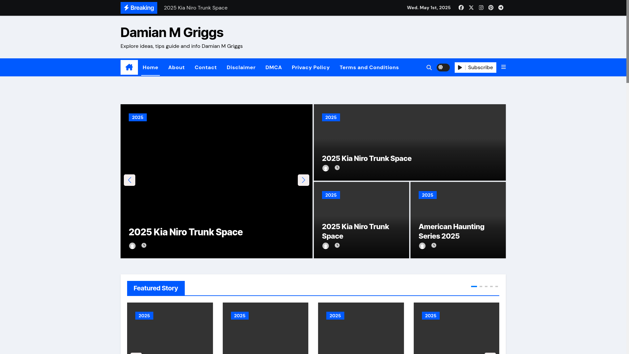Open the Contact menu item
The width and height of the screenshot is (629, 354).
click(x=206, y=68)
